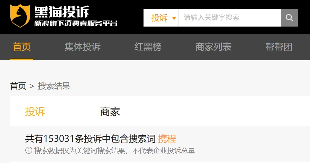
Task: Click the 不代表企业投诉总量 disclaimer text
Action: tap(163, 151)
